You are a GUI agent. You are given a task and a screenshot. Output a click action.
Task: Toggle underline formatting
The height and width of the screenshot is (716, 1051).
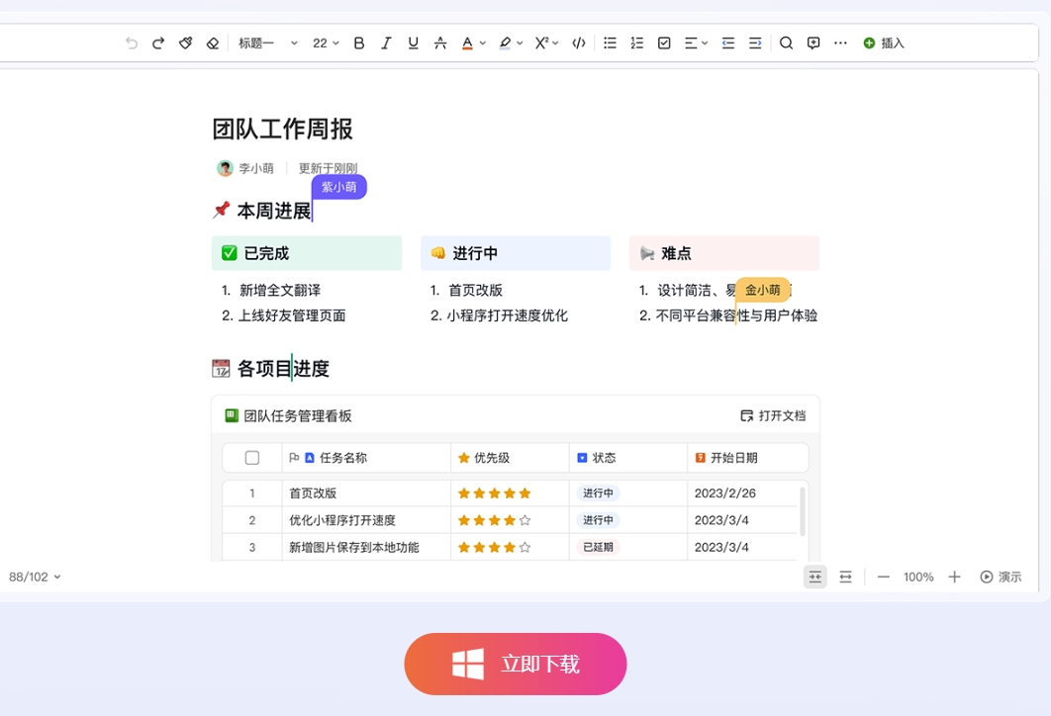[x=413, y=43]
